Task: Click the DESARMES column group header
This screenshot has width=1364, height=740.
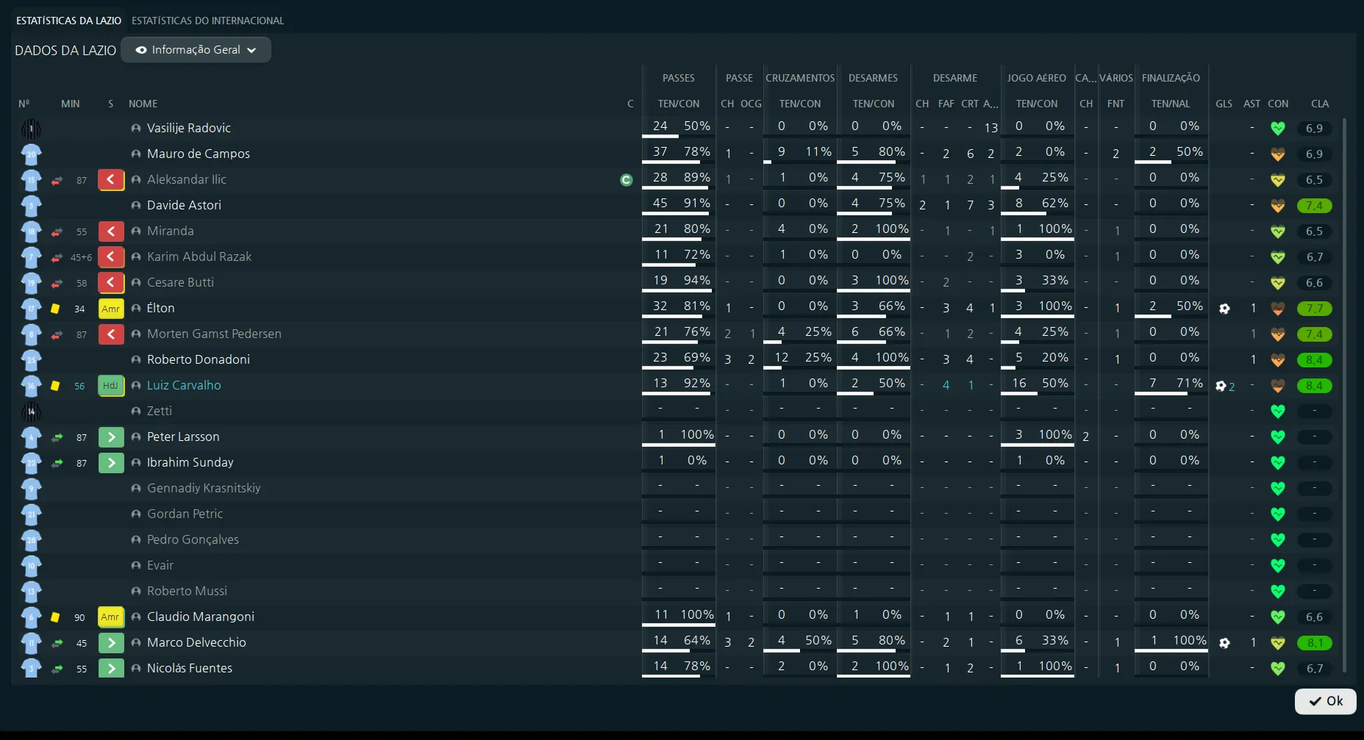Action: [x=873, y=78]
